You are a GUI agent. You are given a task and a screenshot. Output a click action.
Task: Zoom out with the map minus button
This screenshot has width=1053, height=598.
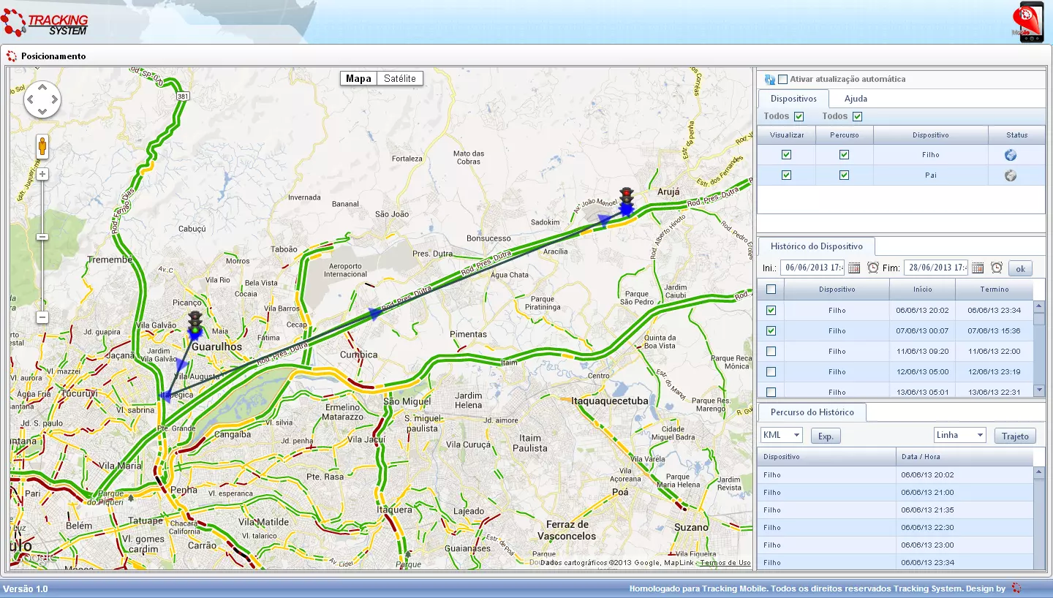(42, 317)
